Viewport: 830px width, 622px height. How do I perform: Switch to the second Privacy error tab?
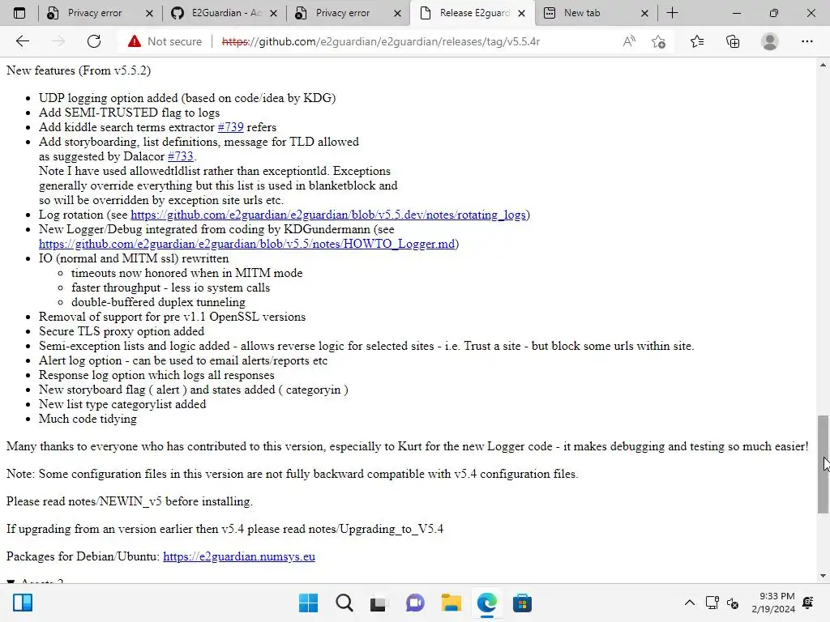tap(348, 13)
